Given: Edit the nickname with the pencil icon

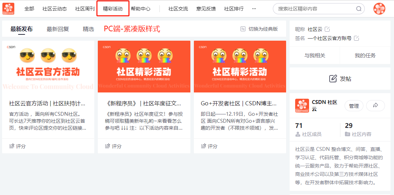Looking at the screenshot, I should tap(327, 29).
